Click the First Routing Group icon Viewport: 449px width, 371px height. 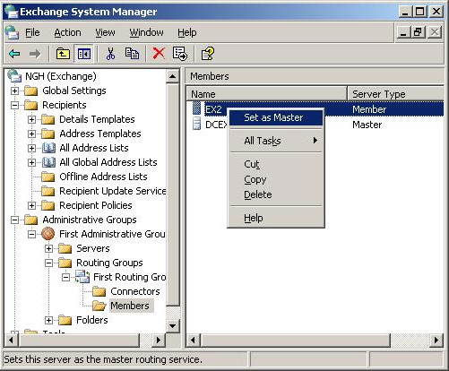pos(82,277)
